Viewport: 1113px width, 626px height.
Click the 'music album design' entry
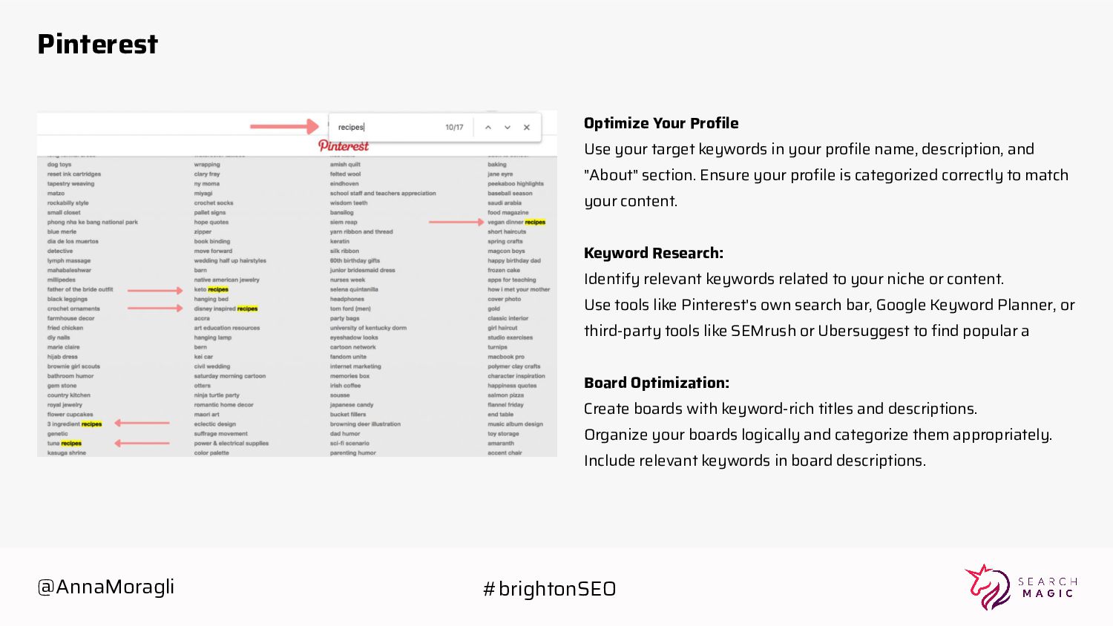click(515, 424)
